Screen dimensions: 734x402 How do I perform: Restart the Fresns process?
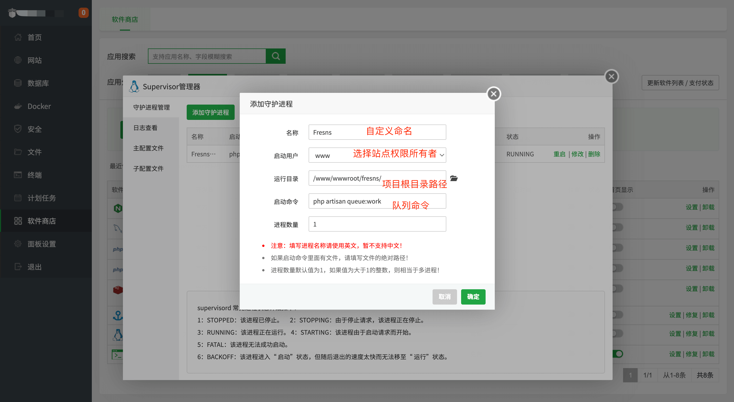click(x=559, y=154)
